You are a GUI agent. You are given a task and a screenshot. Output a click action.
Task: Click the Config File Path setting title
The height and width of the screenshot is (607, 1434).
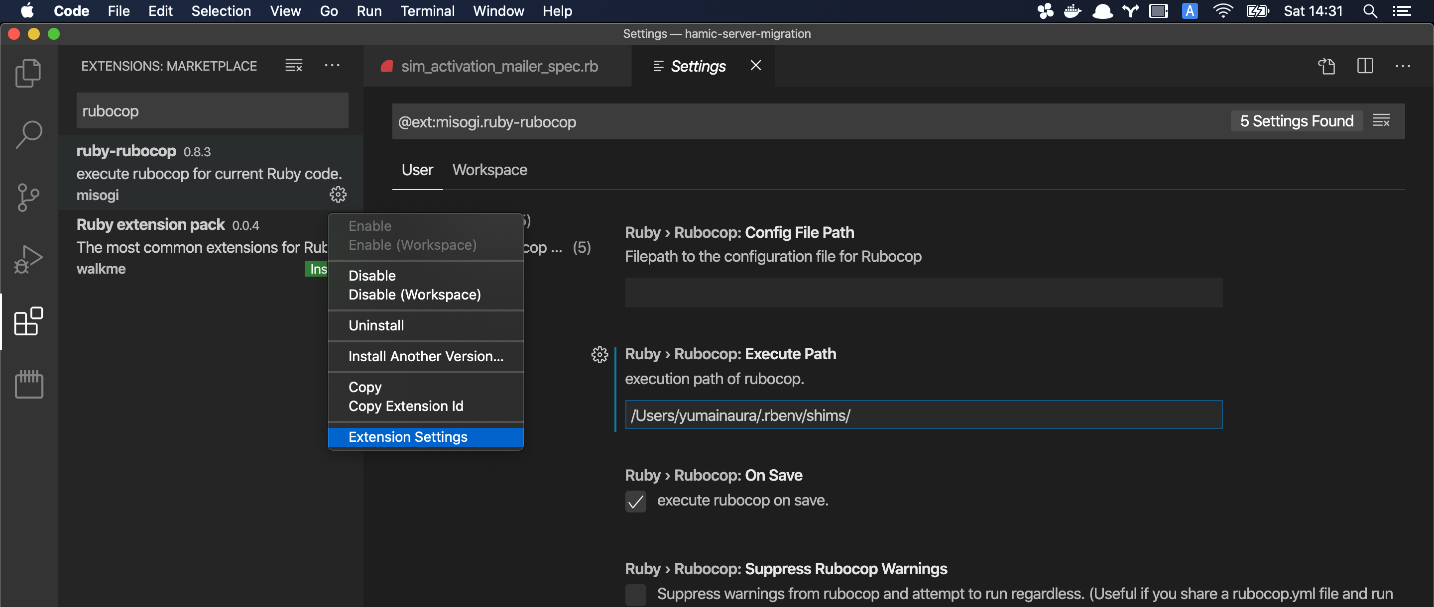coord(739,232)
